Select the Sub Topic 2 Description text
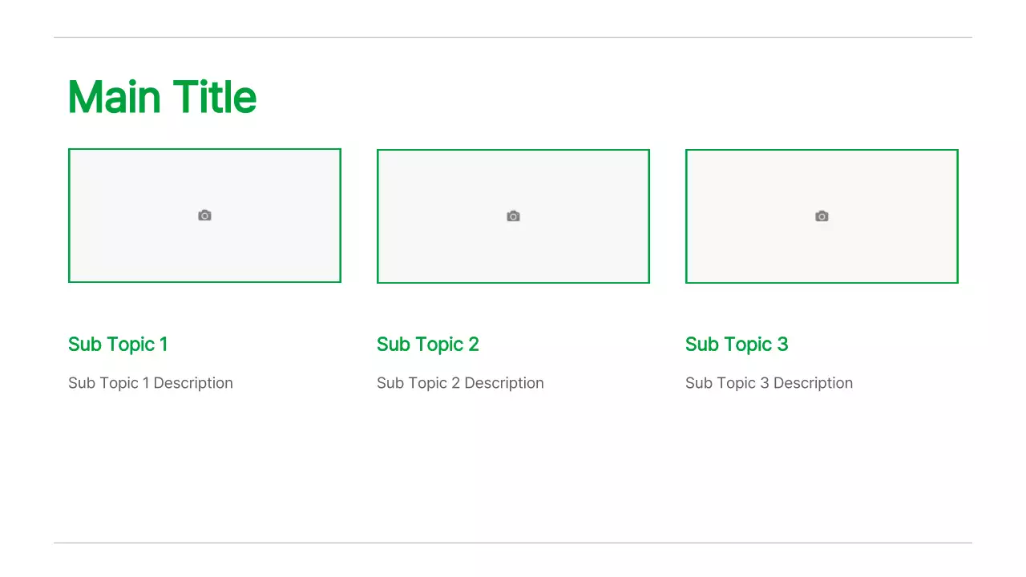 pos(460,383)
